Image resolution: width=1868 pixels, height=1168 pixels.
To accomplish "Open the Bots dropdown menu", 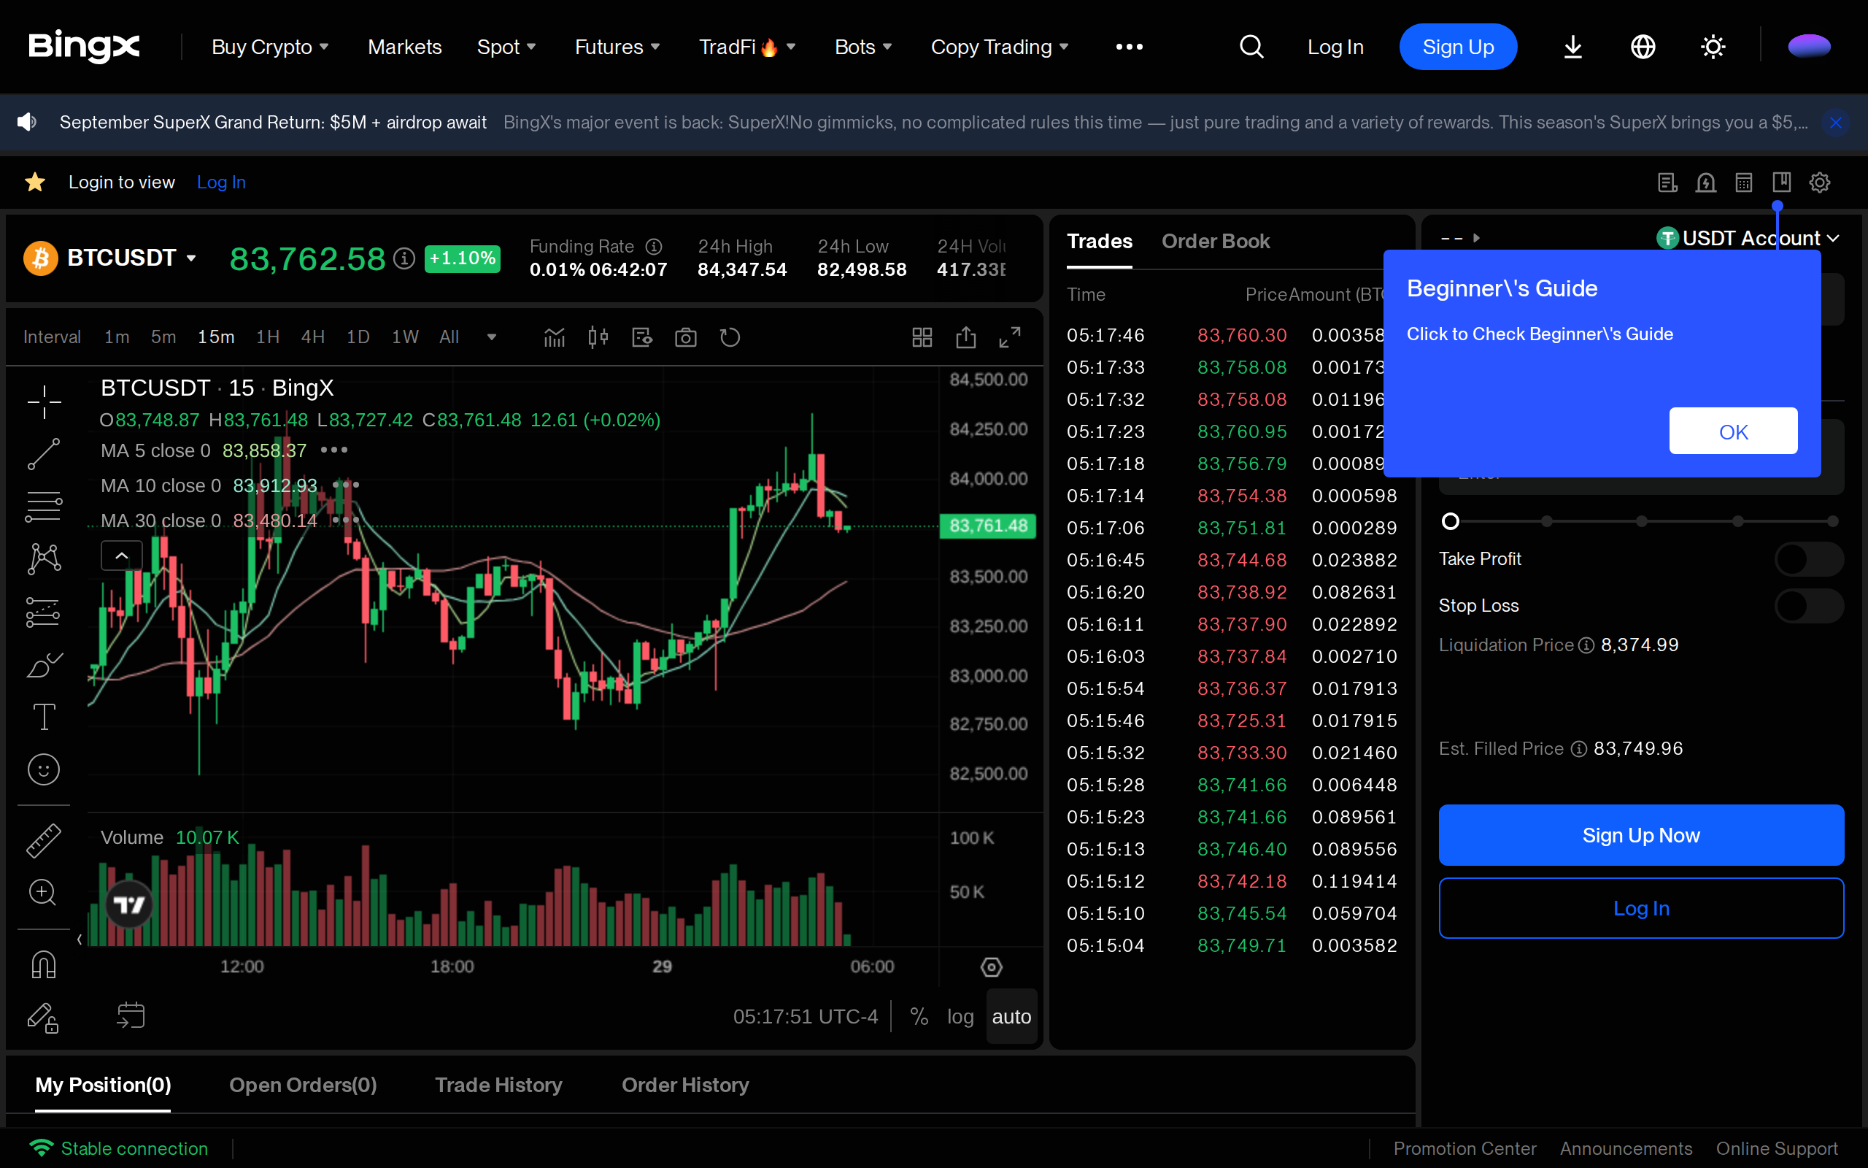I will pos(864,47).
